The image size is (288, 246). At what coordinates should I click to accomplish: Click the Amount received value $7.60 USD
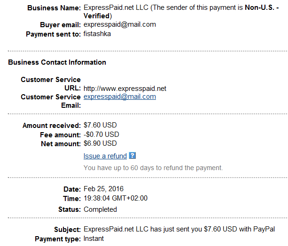click(100, 125)
